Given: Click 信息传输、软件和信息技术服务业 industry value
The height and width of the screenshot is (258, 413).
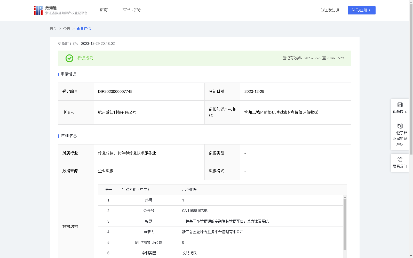Looking at the screenshot, I should coord(127,153).
